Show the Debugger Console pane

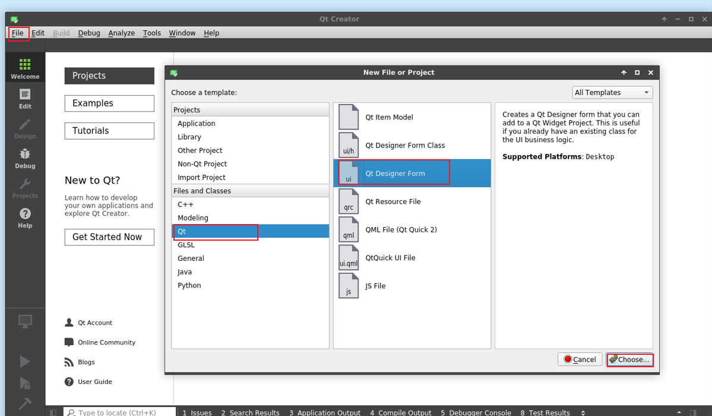pyautogui.click(x=476, y=412)
